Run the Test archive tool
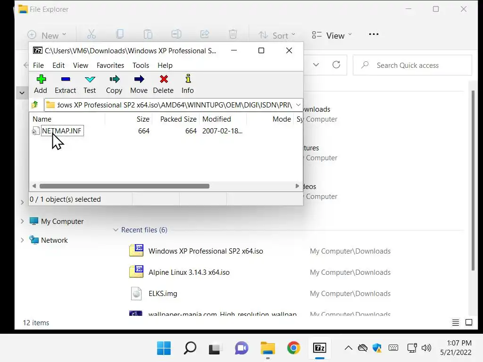Viewport: 483px width, 362px height. tap(90, 84)
